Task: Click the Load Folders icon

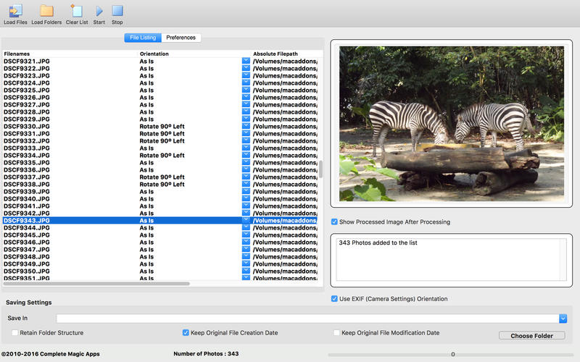Action: tap(46, 12)
